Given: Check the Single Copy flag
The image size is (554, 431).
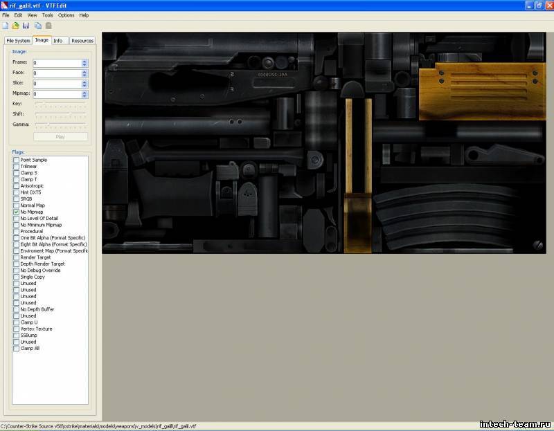Looking at the screenshot, I should tap(16, 277).
